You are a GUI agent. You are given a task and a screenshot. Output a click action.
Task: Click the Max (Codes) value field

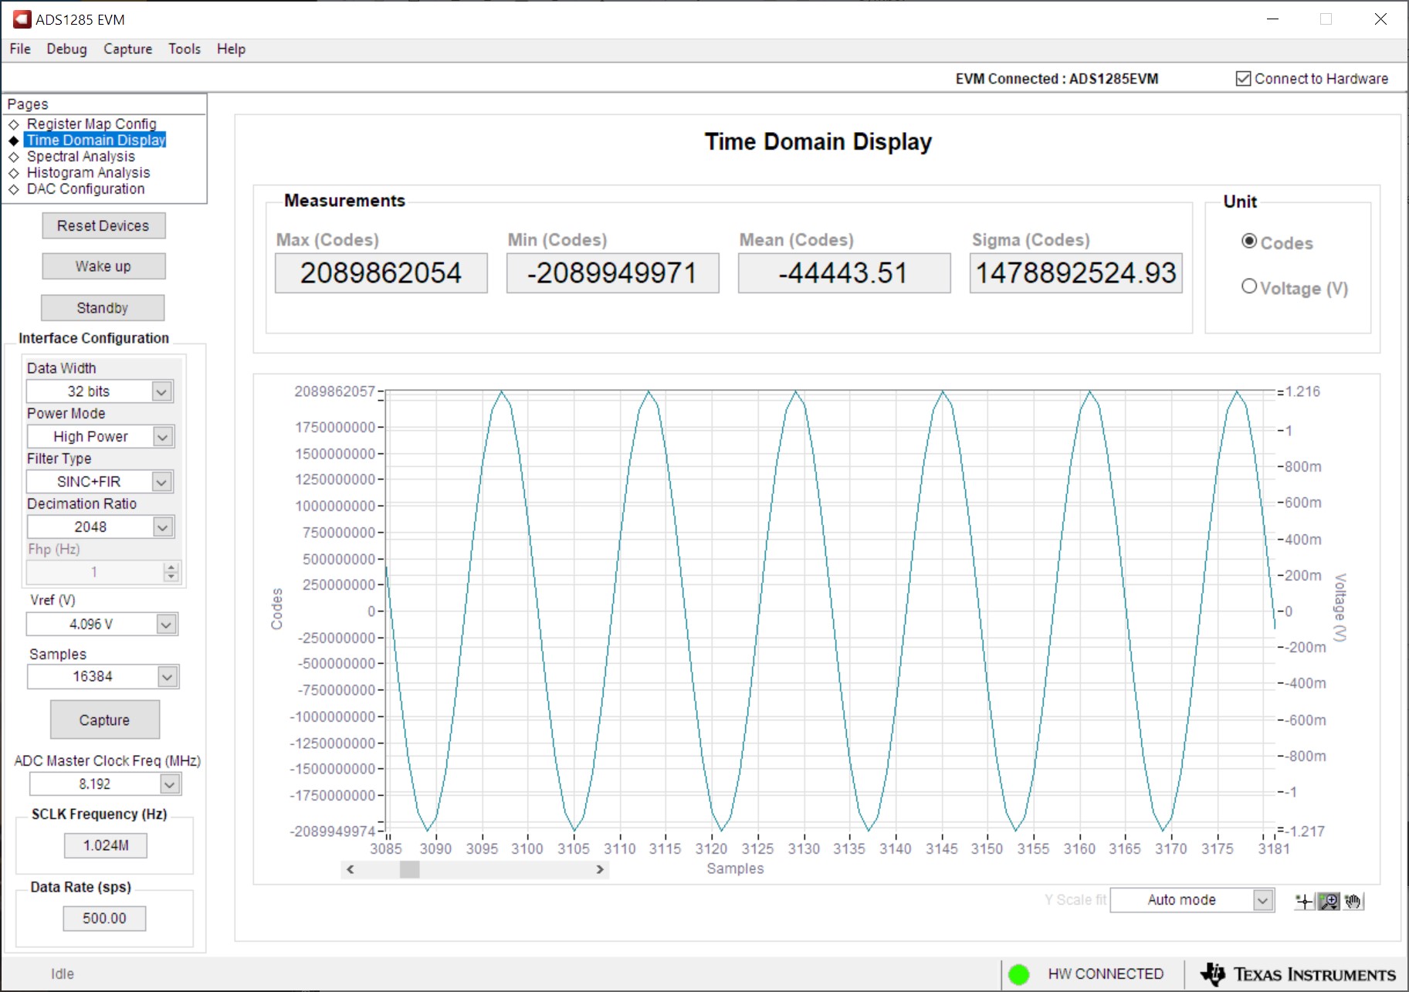coord(381,273)
